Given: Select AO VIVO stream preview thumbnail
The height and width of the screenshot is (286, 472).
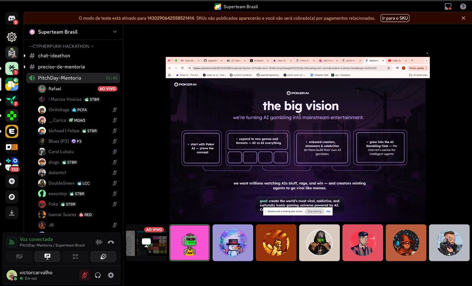Looking at the screenshot, I should click(146, 242).
